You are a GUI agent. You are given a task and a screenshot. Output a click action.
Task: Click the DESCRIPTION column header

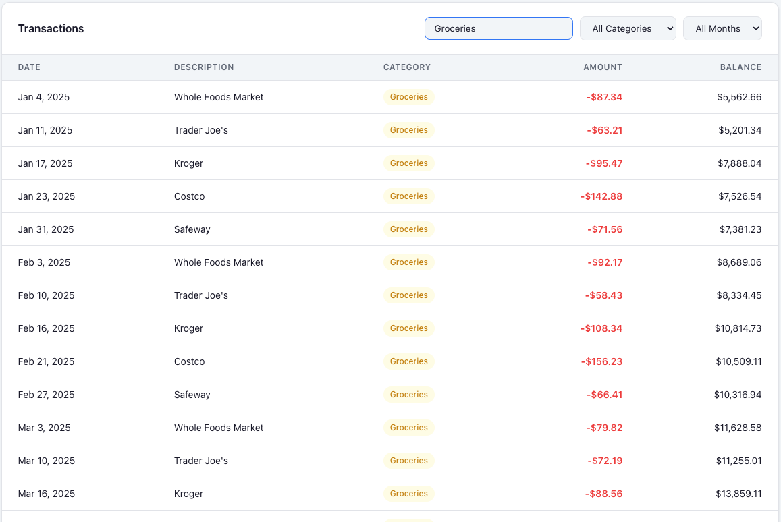click(204, 67)
